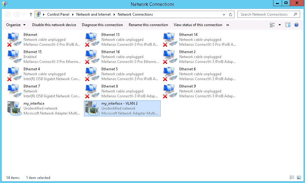Screen dimensions: 305x183
Task: Select the Details view icon in status bar
Action: point(292,177)
